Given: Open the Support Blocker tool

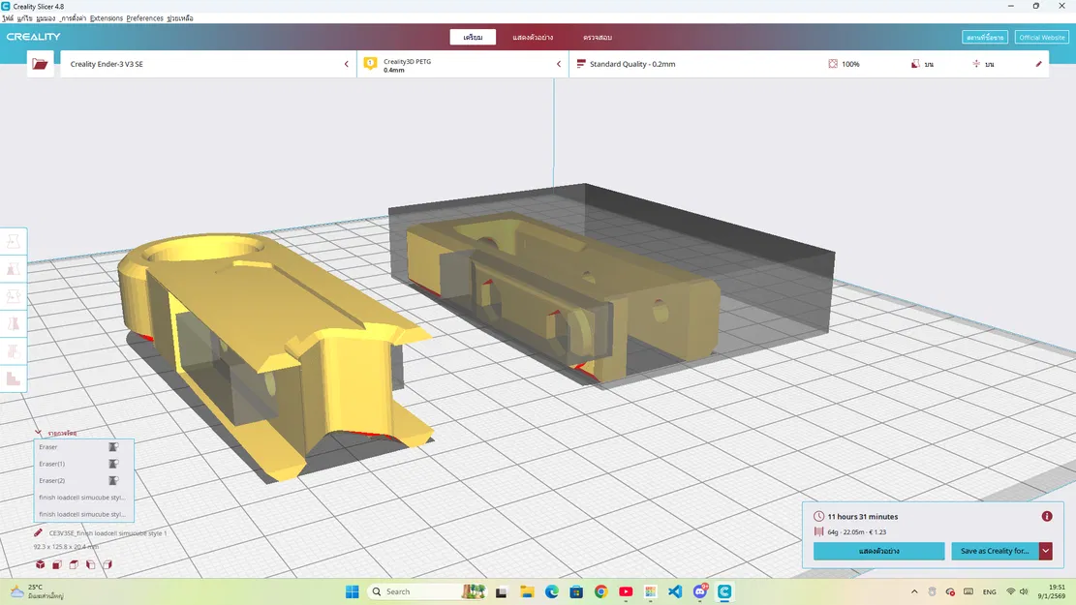Looking at the screenshot, I should (14, 378).
